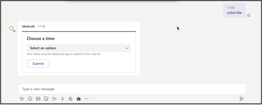
Task: Open the Emoji picker
Action: [x=30, y=99]
